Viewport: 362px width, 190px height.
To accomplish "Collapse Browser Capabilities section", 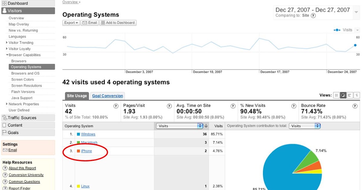I will click(7, 55).
